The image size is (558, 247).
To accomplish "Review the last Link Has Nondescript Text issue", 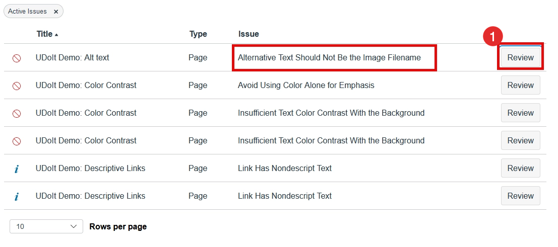I will pos(520,196).
